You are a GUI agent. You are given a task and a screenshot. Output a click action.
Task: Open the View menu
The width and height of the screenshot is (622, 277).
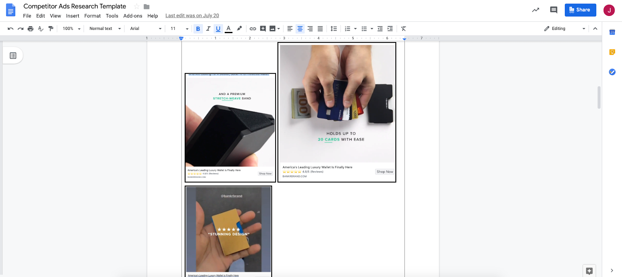tap(55, 16)
